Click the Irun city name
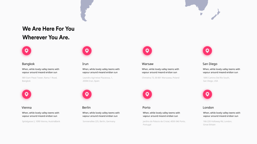 coord(85,64)
